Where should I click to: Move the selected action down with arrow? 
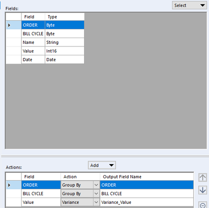click(203, 190)
